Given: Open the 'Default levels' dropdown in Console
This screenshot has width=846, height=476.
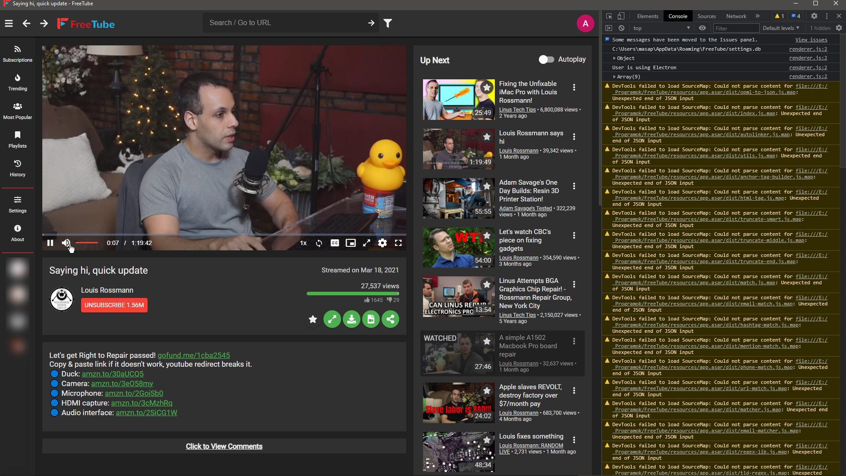Looking at the screenshot, I should (x=780, y=28).
